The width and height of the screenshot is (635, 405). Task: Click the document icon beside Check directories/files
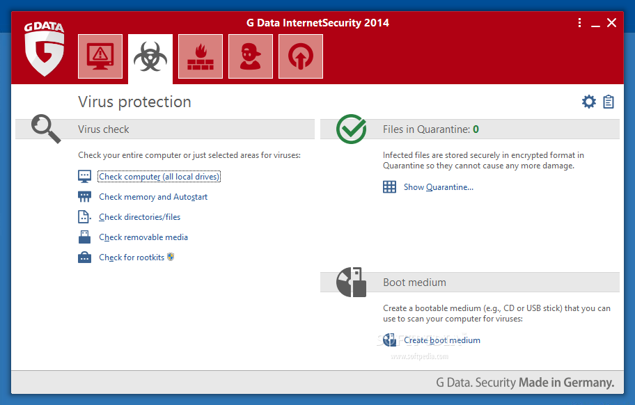click(84, 217)
